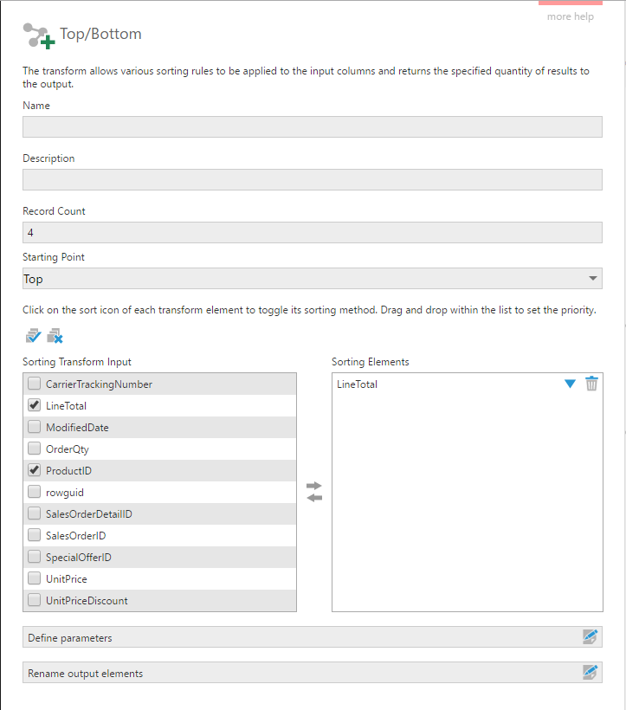Click the more help link
626x710 pixels.
coord(570,16)
